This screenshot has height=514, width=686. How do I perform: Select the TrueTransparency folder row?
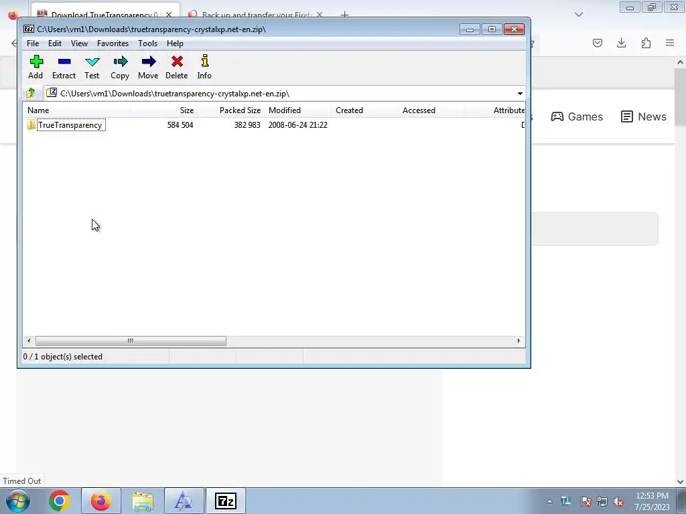(274, 125)
